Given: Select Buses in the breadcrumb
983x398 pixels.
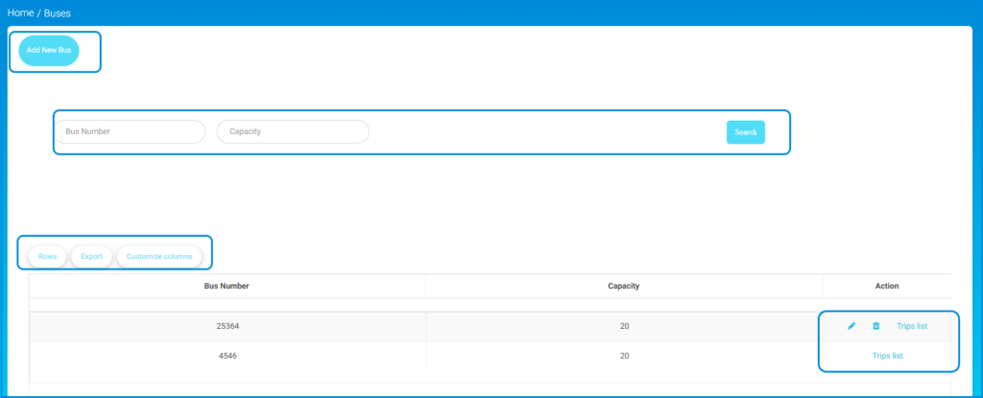Looking at the screenshot, I should coord(58,12).
